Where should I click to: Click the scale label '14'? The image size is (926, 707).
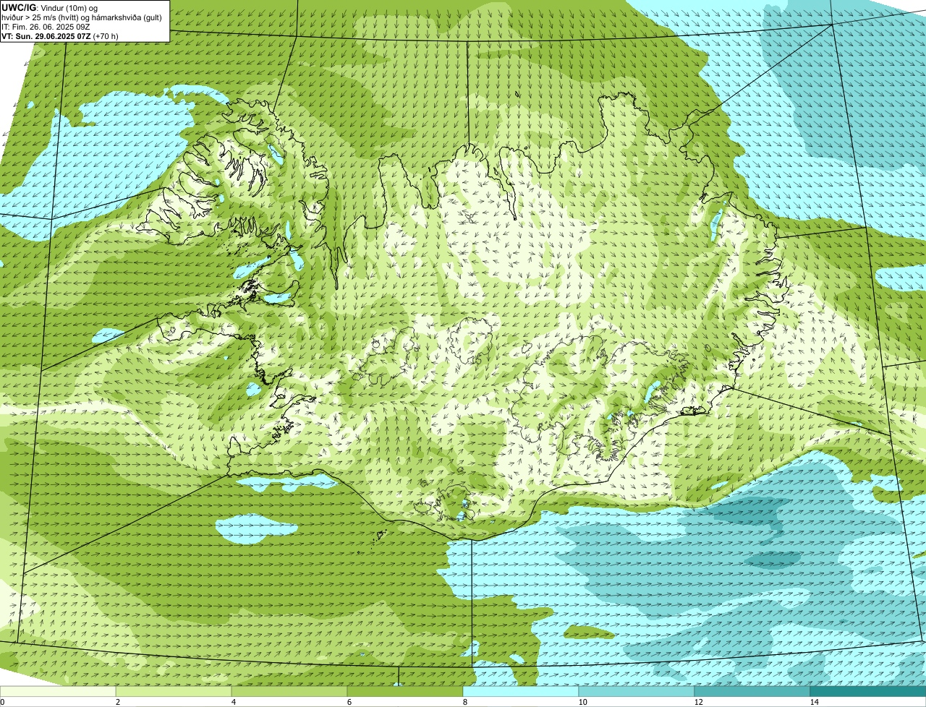pyautogui.click(x=814, y=702)
